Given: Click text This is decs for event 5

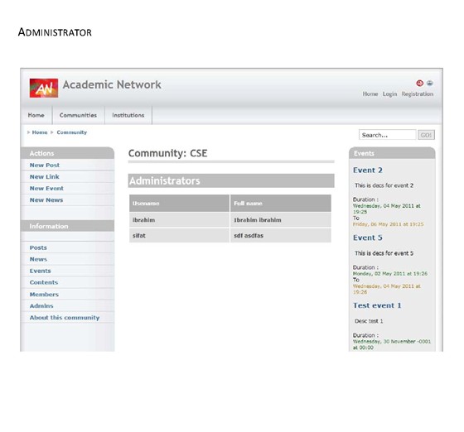Looking at the screenshot, I should coord(384,253).
